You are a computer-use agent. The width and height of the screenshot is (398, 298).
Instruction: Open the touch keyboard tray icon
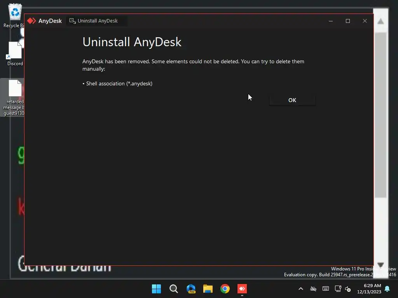(326, 289)
